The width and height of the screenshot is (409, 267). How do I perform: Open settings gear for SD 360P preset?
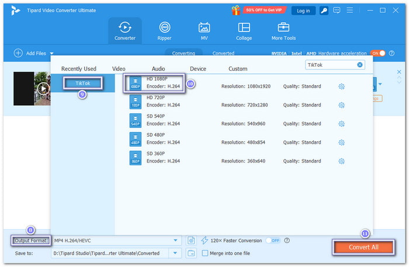click(341, 161)
